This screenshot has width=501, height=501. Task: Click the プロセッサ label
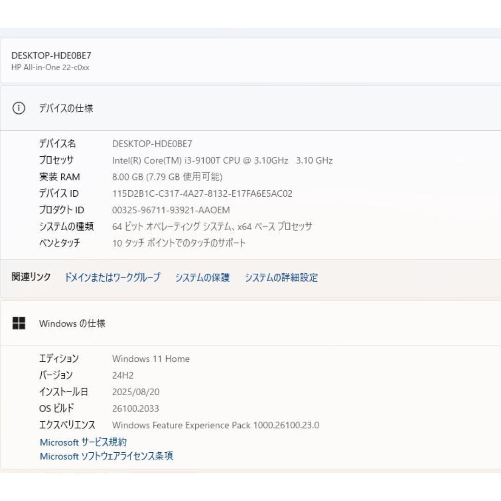coord(56,160)
